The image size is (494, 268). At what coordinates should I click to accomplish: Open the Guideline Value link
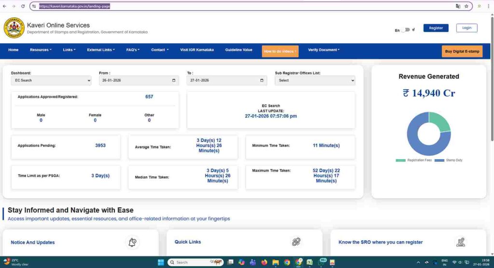coord(238,50)
